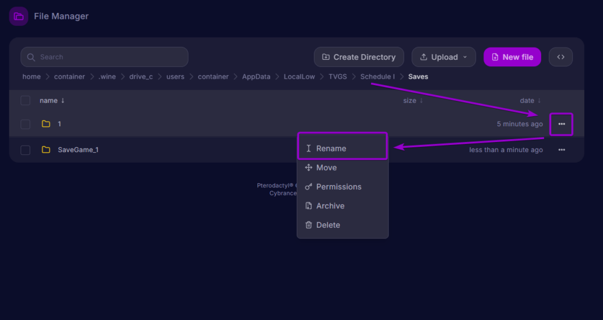Open the Upload dropdown
This screenshot has width=603, height=320.
[443, 57]
